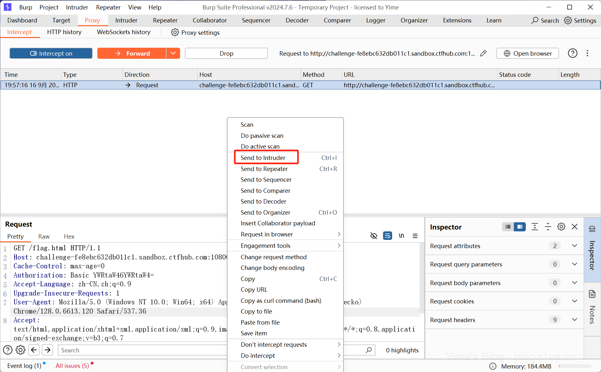Image resolution: width=601 pixels, height=372 pixels.
Task: Click the request Search input field
Action: pos(142,350)
